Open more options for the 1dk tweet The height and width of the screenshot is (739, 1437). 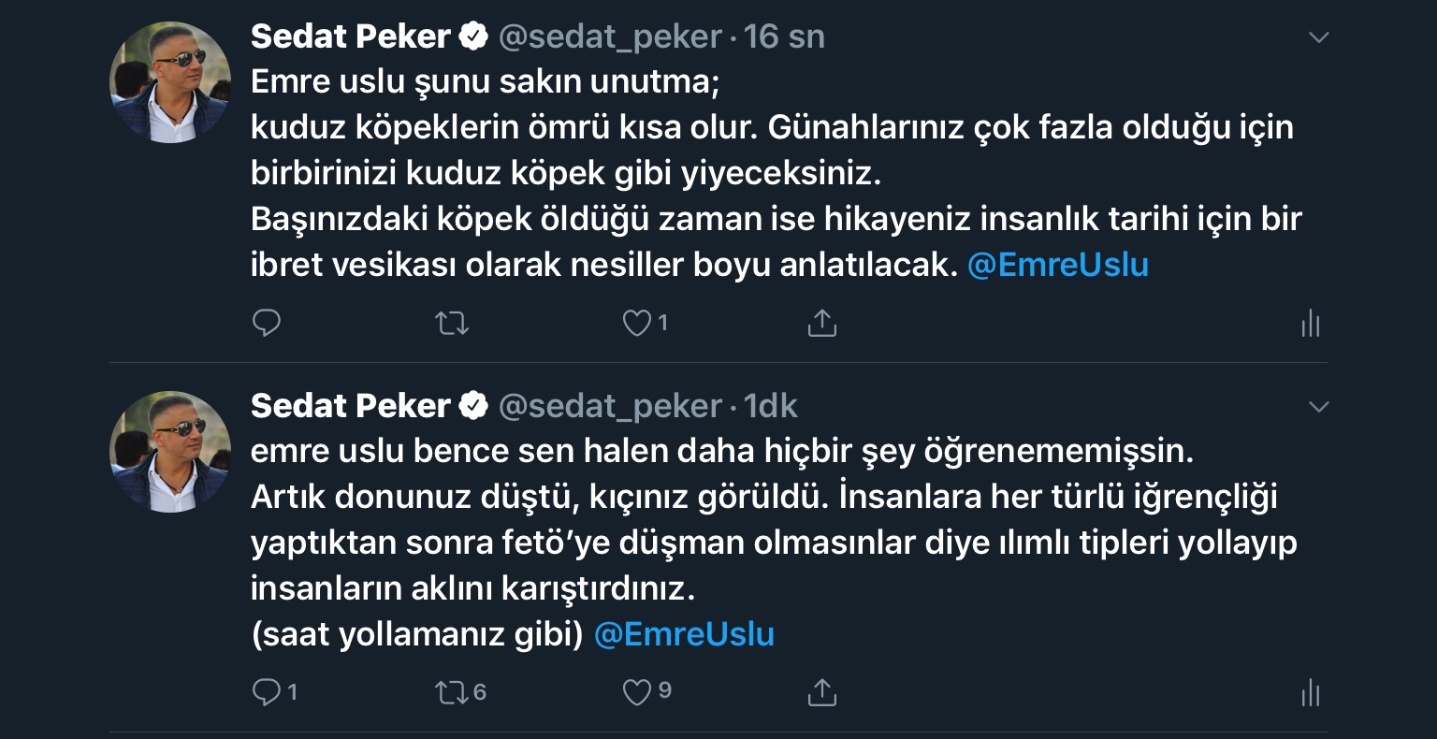1318,407
